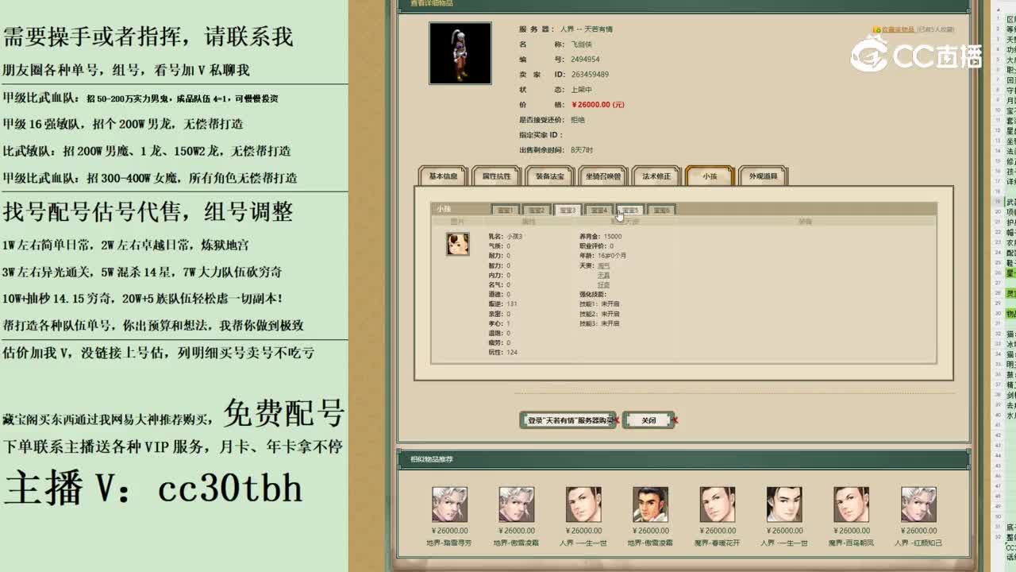Open the 外观道具 tab
The image size is (1016, 572).
pyautogui.click(x=762, y=176)
